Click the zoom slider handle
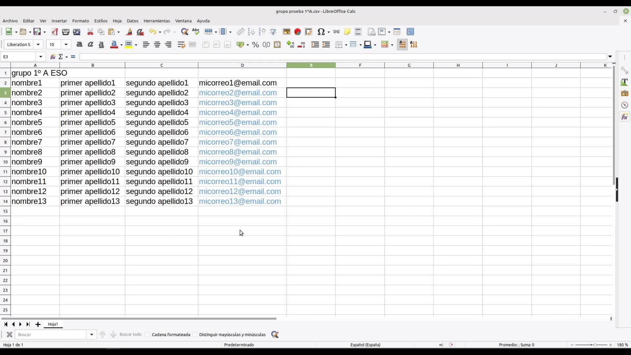The height and width of the screenshot is (355, 631). (595, 345)
